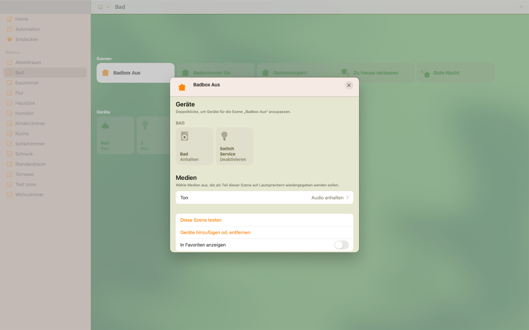Click the Switch Service bulb tile
This screenshot has height=330, width=529.
pyautogui.click(x=234, y=146)
